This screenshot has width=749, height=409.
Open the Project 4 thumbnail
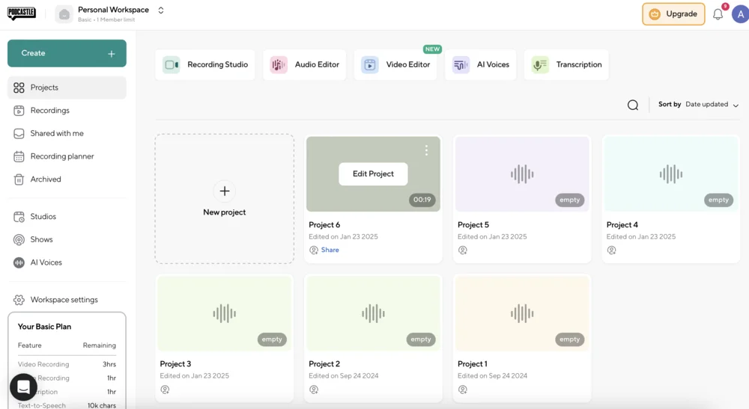(670, 174)
